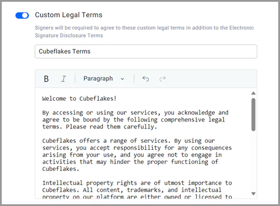This screenshot has height=206, width=280.
Task: Click the editor scrollbar down arrow
Action: click(253, 194)
